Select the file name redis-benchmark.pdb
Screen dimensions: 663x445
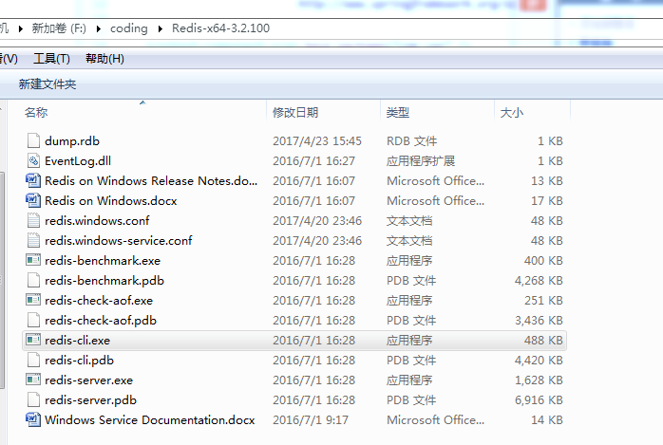[x=104, y=280]
